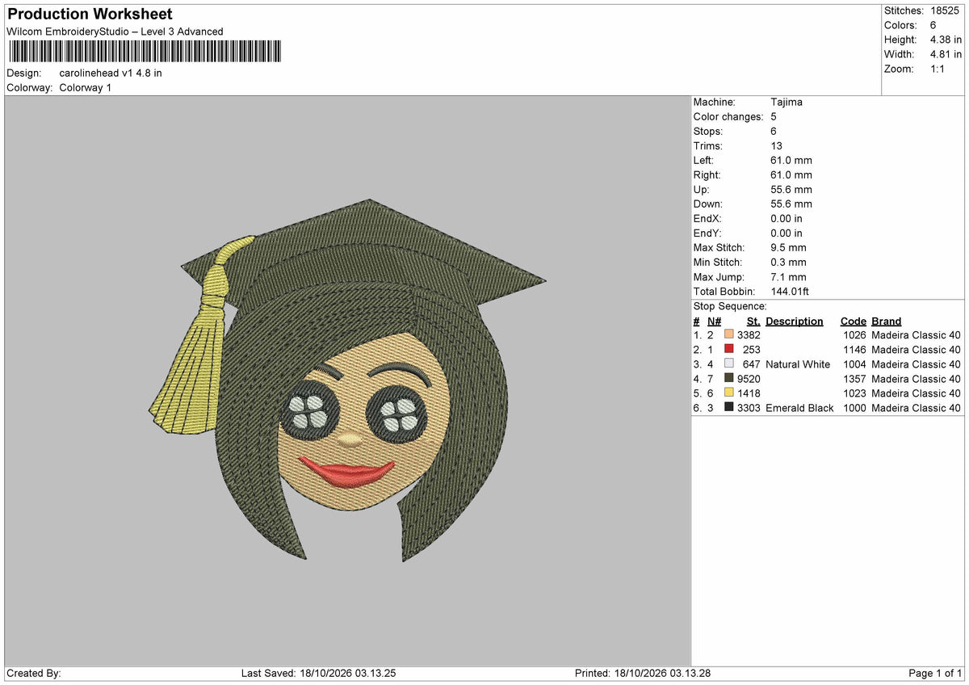Click the barcode under the worksheet title
The width and height of the screenshot is (969, 685).
(145, 52)
